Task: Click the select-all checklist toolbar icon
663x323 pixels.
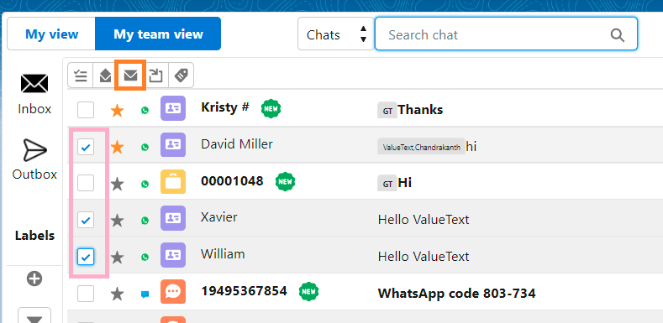Action: click(81, 76)
